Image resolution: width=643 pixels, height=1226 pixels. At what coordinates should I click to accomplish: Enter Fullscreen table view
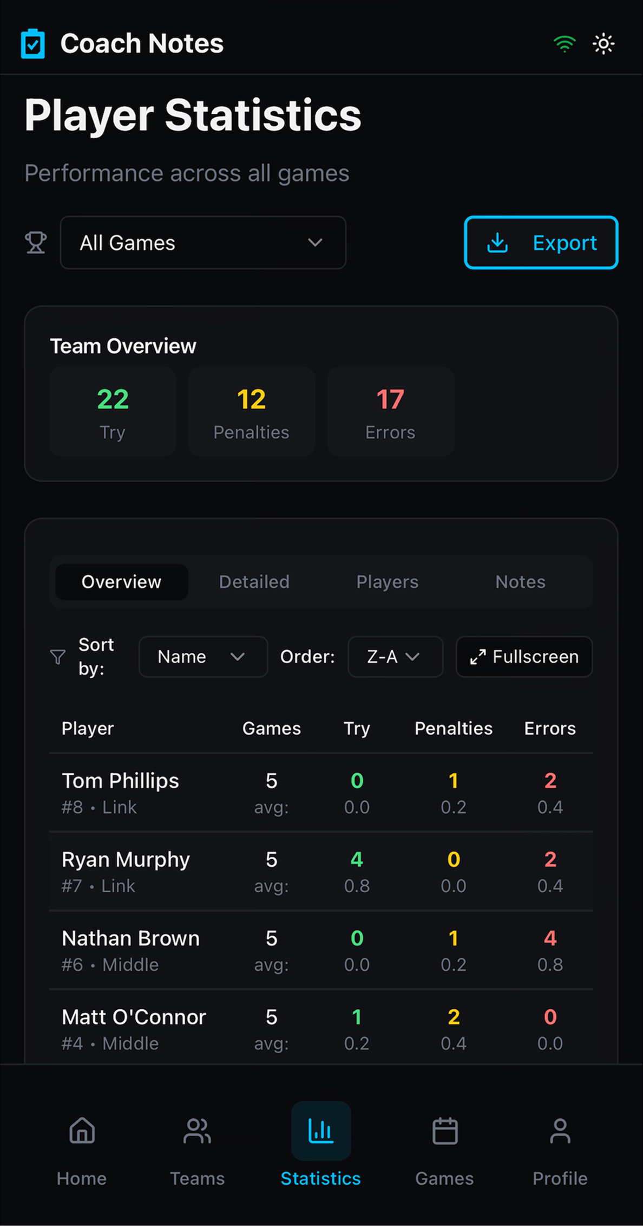(524, 657)
